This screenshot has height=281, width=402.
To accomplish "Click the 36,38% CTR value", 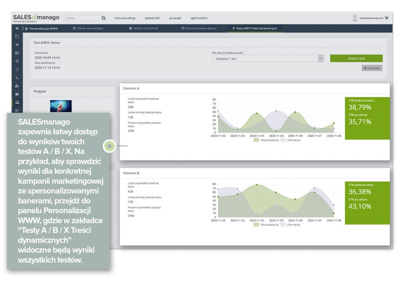I will tap(360, 192).
